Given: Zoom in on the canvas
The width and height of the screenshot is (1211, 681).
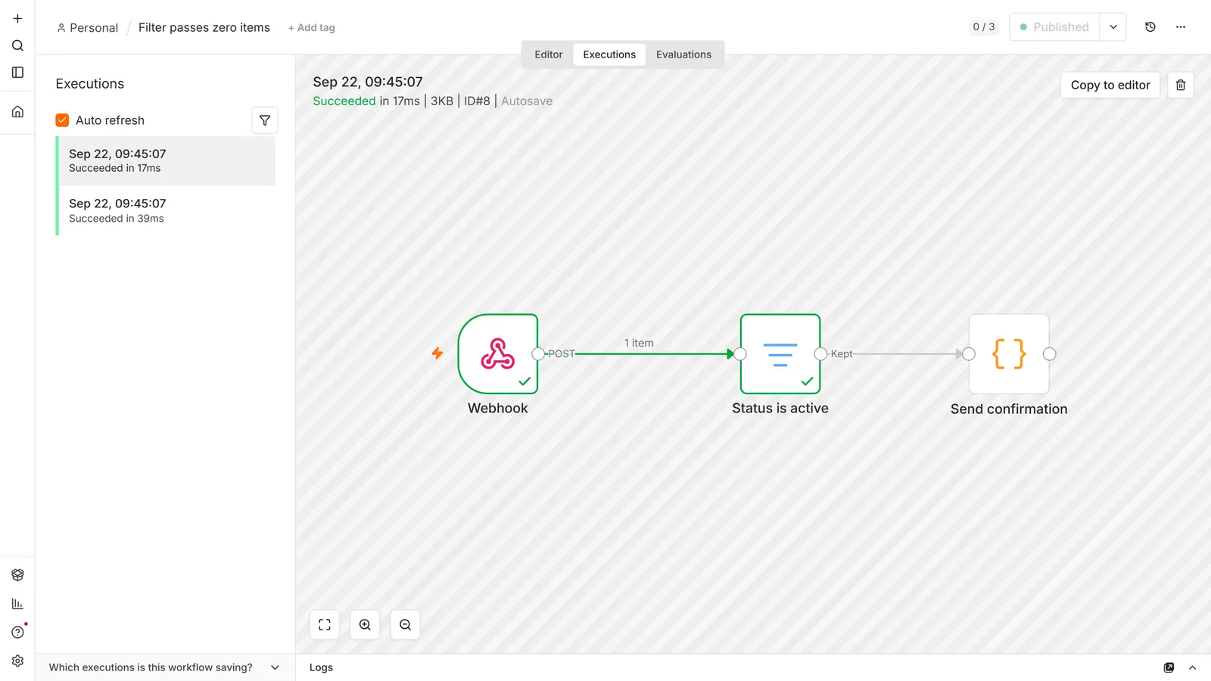Looking at the screenshot, I should click(365, 625).
